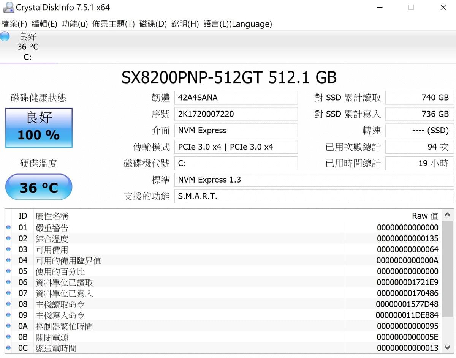Image resolution: width=456 pixels, height=358 pixels.
Task: Select the C: drive tab showing 良好 36 °C
Action: tap(28, 47)
